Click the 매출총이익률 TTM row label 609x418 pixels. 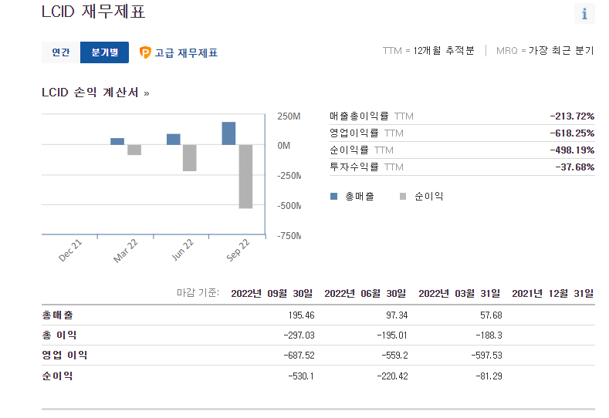371,116
